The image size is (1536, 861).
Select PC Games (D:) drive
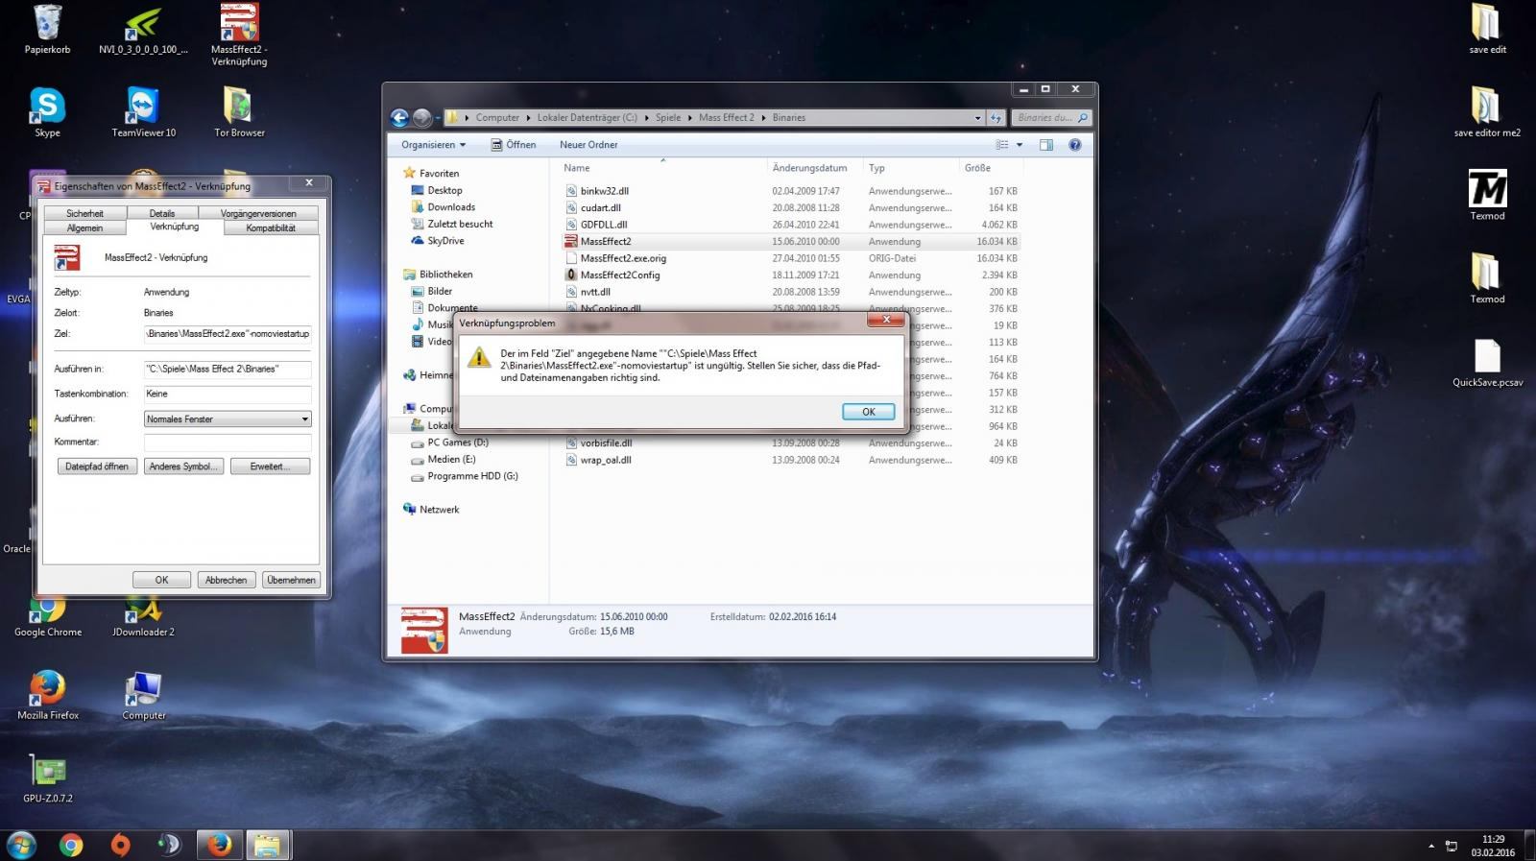tap(458, 442)
